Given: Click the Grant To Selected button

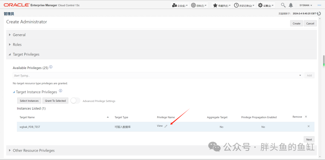Looking at the screenshot, I should tap(55, 101).
